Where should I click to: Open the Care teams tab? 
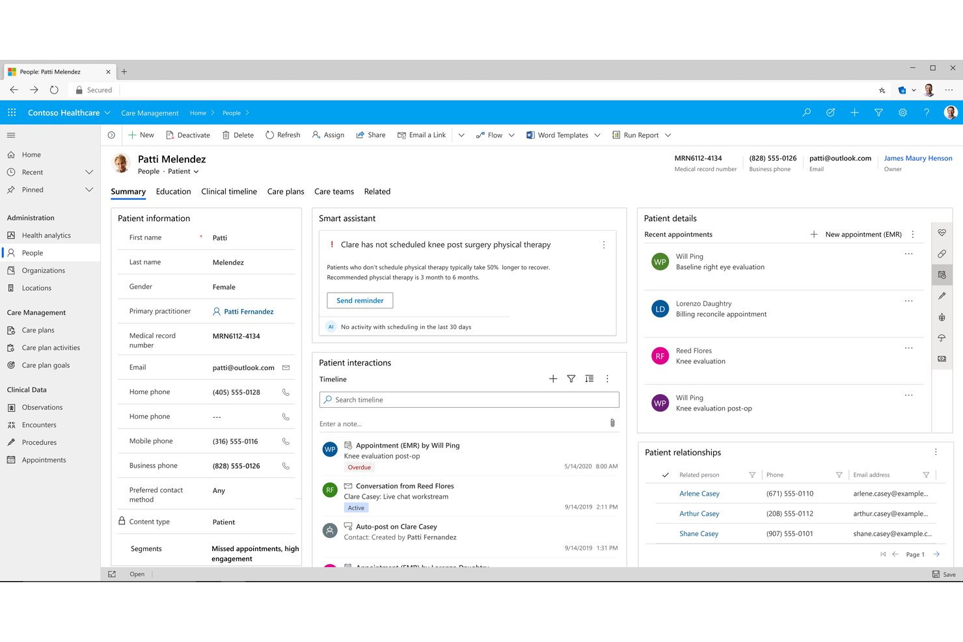[x=334, y=191]
